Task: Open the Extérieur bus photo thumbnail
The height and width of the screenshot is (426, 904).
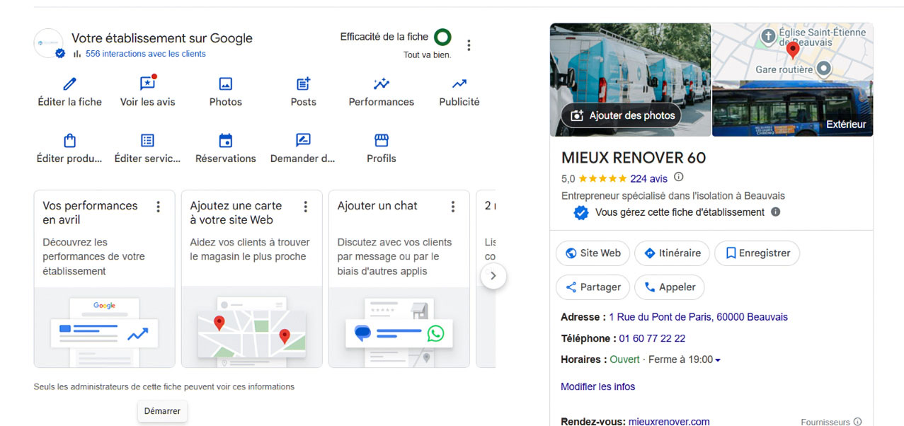Action: pyautogui.click(x=792, y=108)
